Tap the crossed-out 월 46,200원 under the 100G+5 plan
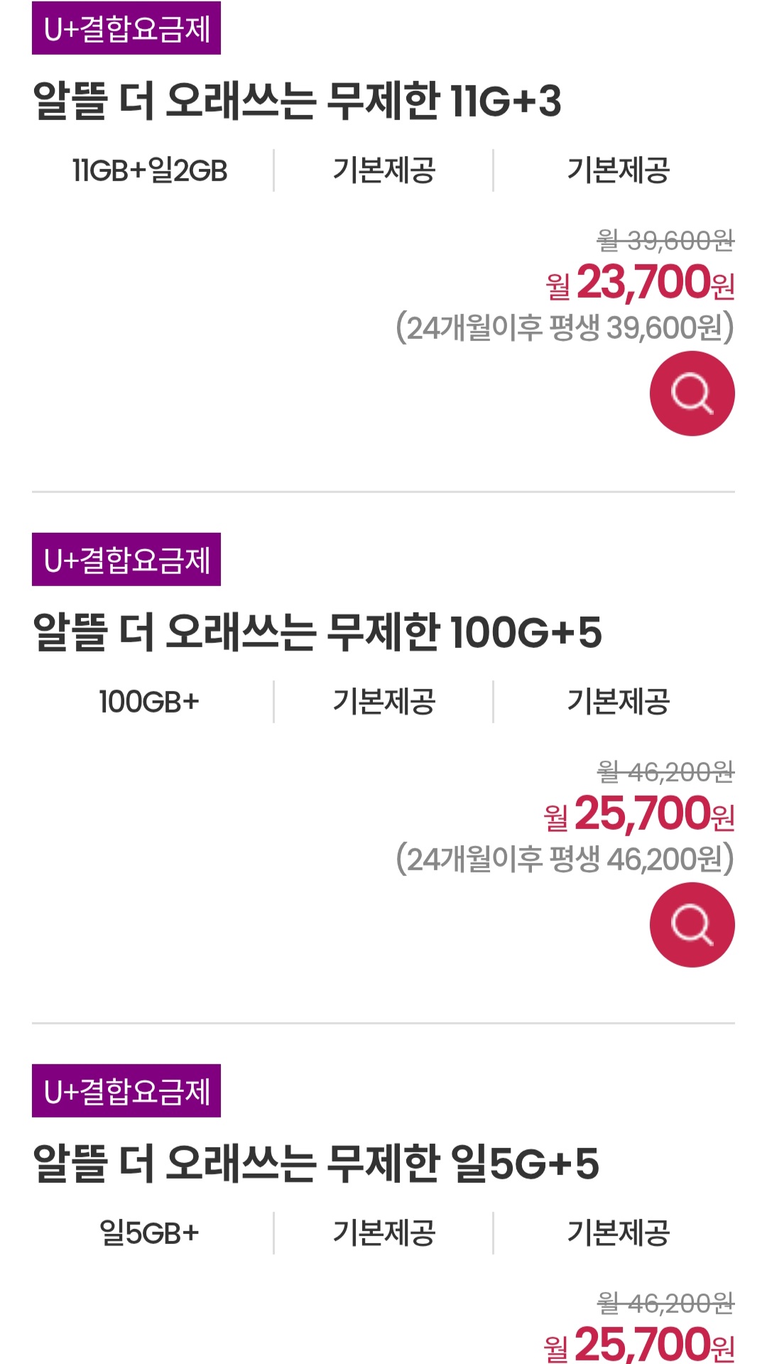This screenshot has height=1364, width=767. pos(665,772)
